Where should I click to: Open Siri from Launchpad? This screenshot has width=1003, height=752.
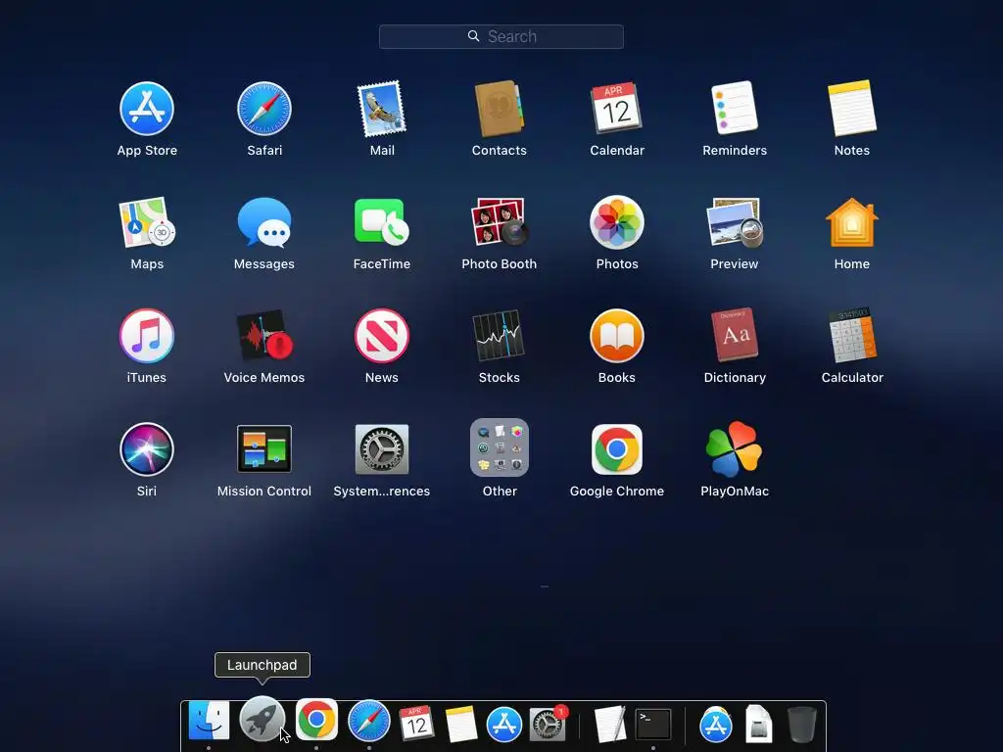(147, 449)
